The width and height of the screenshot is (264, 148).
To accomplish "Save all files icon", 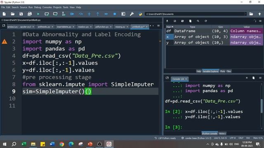I will click(30, 14).
